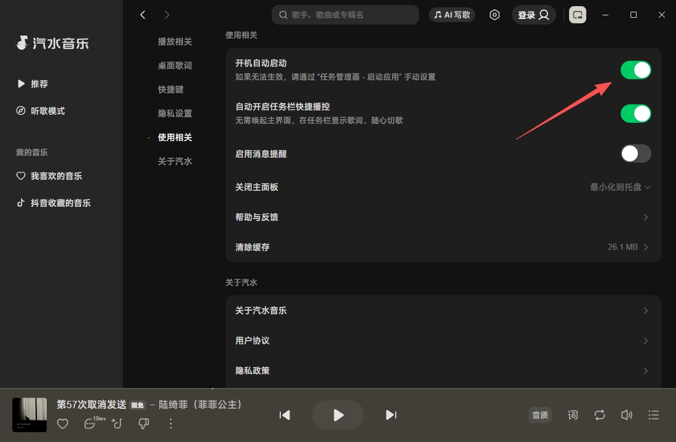Dislike the current song
The image size is (676, 442).
click(144, 424)
